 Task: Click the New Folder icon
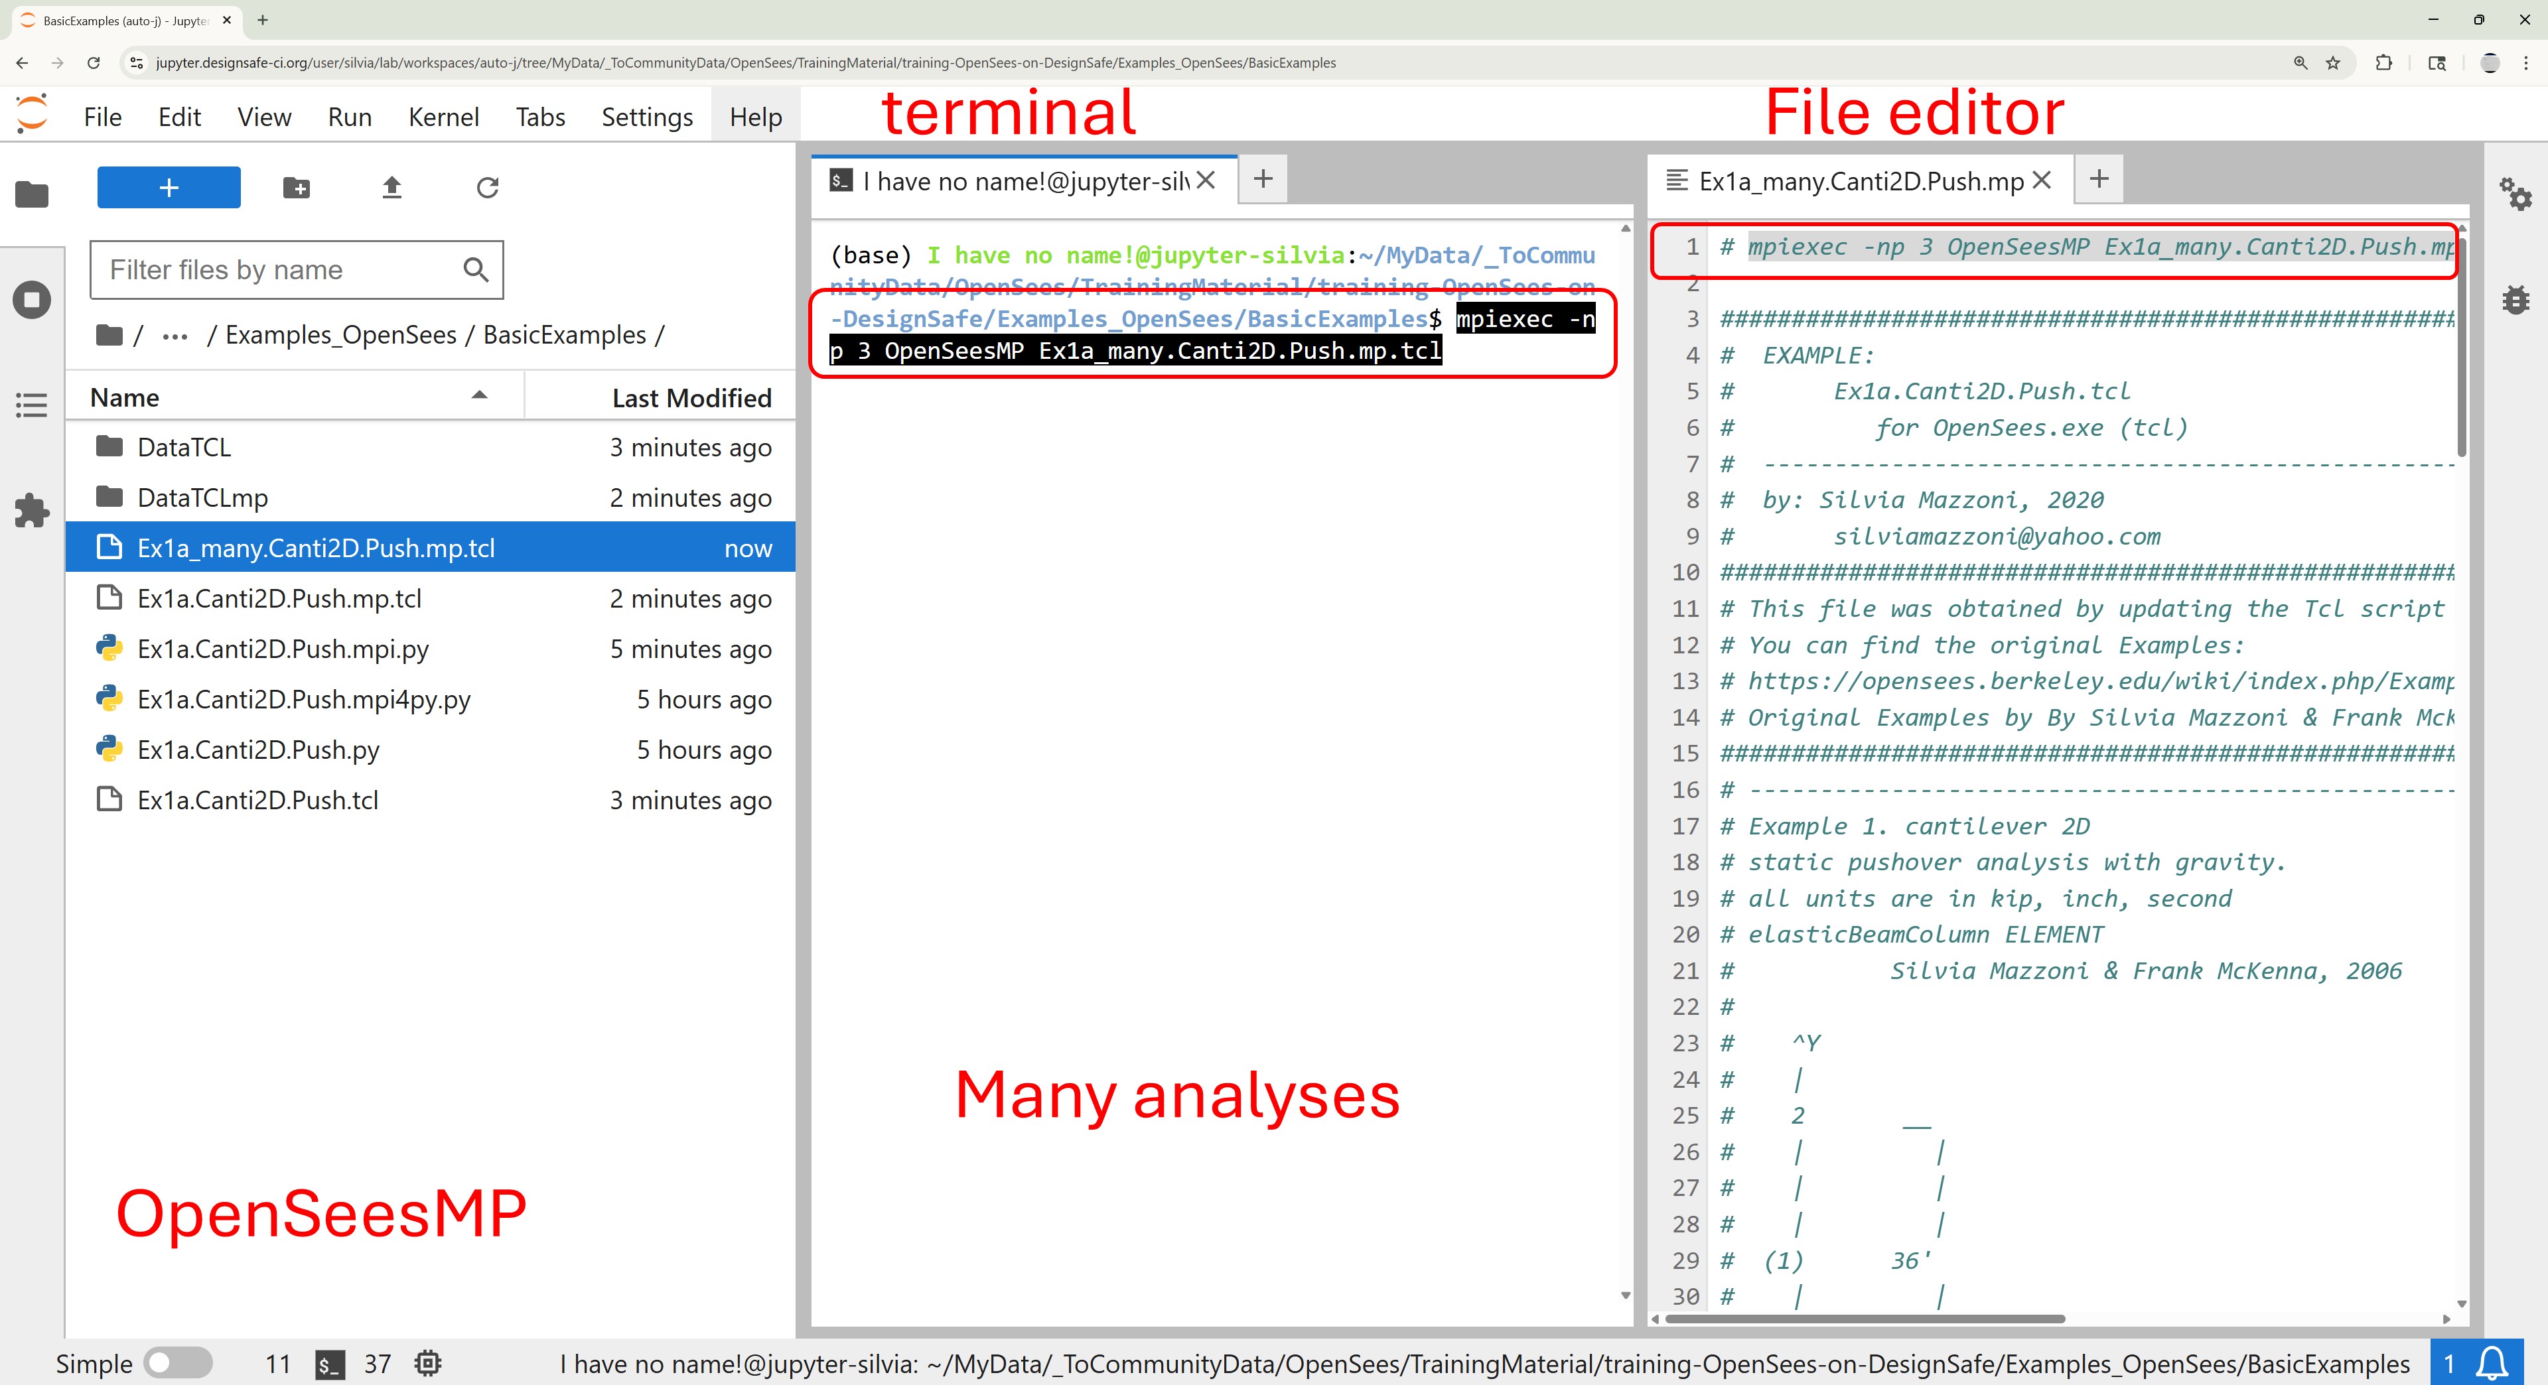click(x=296, y=188)
